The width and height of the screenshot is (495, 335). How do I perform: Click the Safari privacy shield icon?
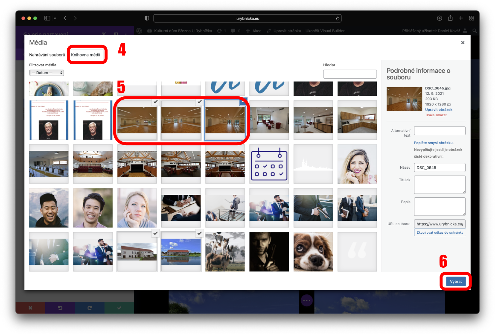pos(147,18)
